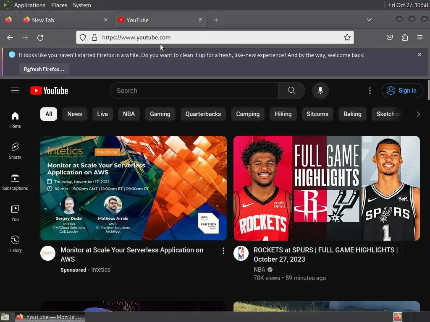List all tabs dropdown arrow
Image resolution: width=430 pixels, height=322 pixels.
pyautogui.click(x=369, y=20)
